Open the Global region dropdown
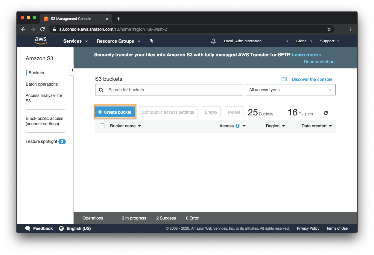Image resolution: width=374 pixels, height=255 pixels. (x=304, y=41)
